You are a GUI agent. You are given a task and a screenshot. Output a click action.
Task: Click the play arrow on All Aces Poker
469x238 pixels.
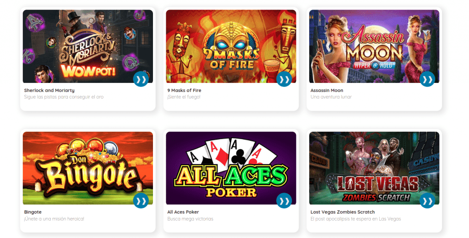(284, 201)
